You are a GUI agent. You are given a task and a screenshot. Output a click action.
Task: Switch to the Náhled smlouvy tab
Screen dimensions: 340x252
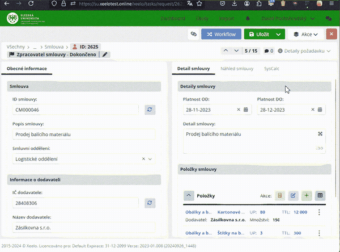point(237,68)
